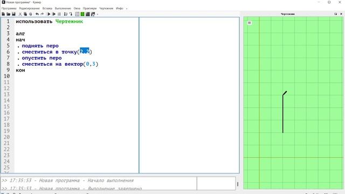Viewport: 345px width, 194px height.
Task: Open the Выполнение menu
Action: [x=63, y=9]
